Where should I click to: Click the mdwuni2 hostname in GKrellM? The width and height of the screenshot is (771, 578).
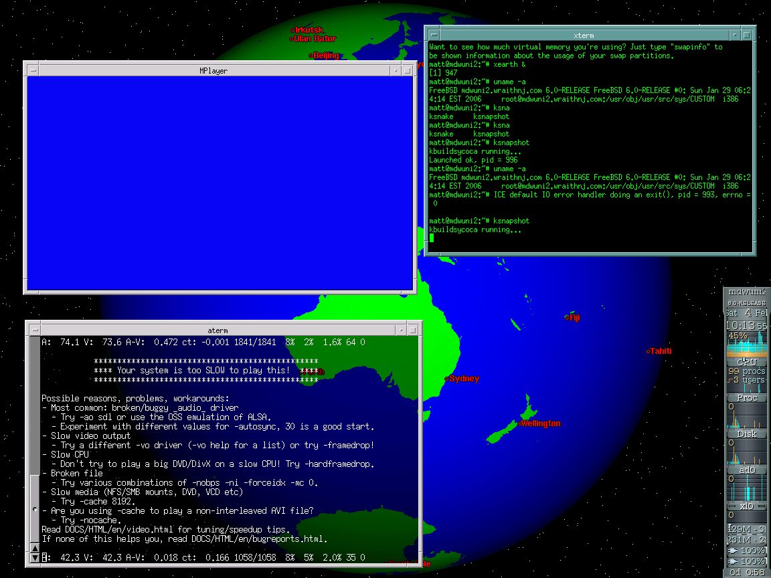point(746,292)
